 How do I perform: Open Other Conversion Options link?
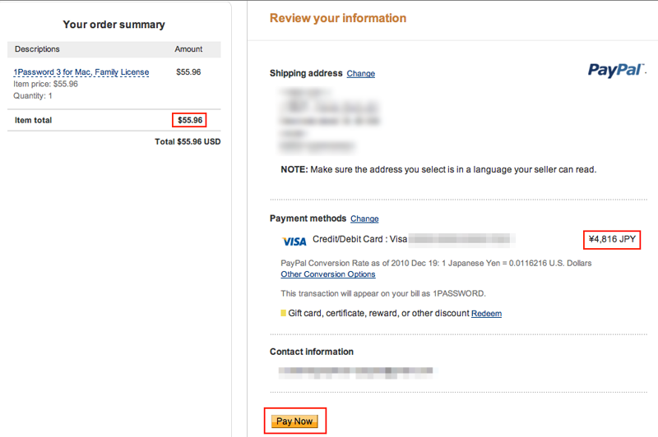click(328, 274)
